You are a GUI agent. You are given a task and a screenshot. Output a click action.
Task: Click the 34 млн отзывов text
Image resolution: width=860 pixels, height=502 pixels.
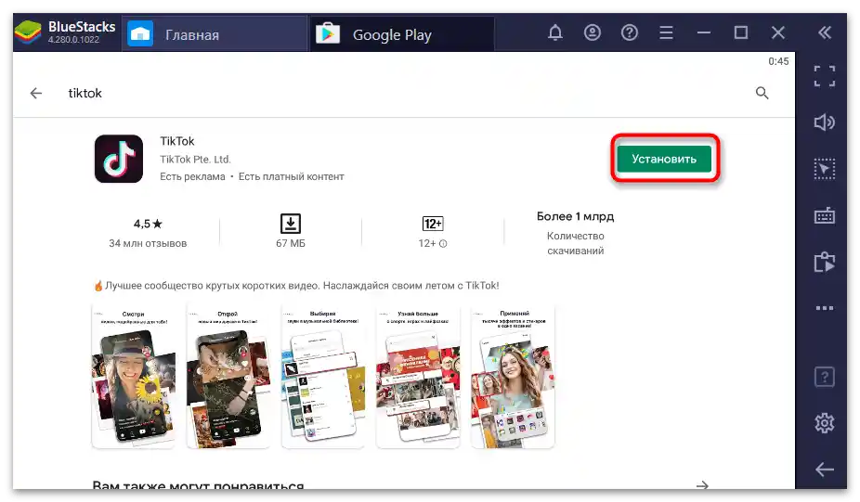pyautogui.click(x=148, y=243)
